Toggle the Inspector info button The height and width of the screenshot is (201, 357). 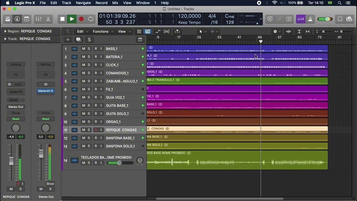(17, 19)
